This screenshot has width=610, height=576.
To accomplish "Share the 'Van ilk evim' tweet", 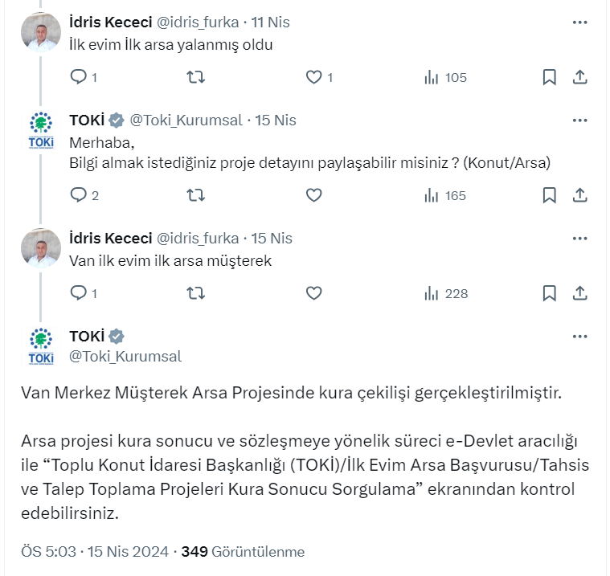I will tap(579, 293).
